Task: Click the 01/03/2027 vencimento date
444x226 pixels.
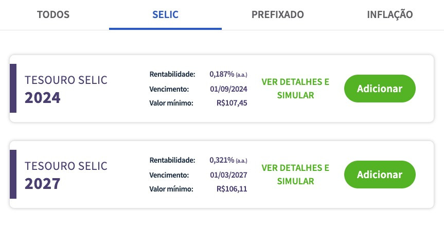Action: tap(228, 175)
